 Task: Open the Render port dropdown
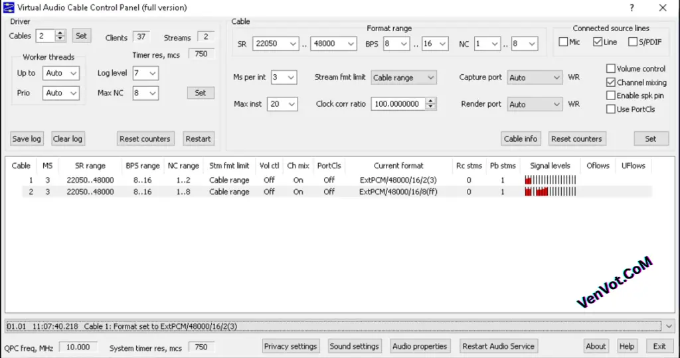535,104
